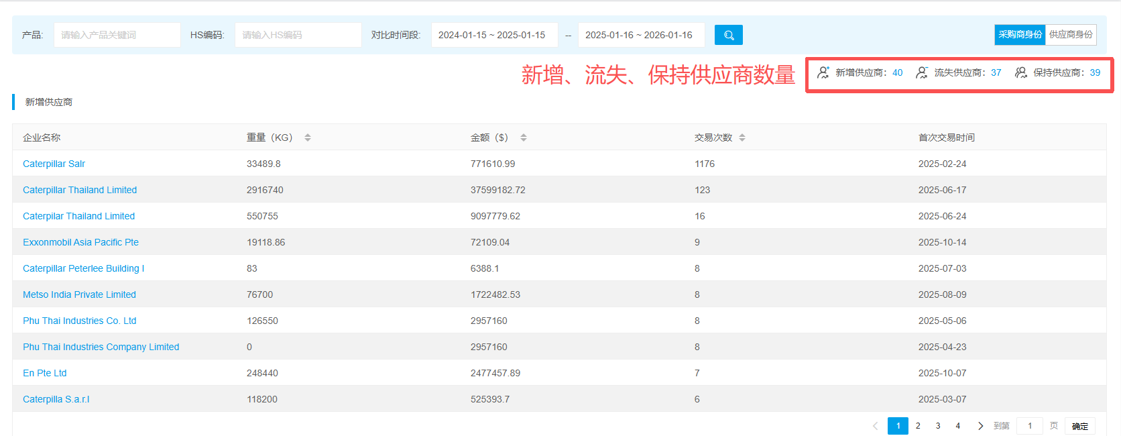The image size is (1121, 436).
Task: Open Metso India Private Limited link
Action: click(79, 294)
